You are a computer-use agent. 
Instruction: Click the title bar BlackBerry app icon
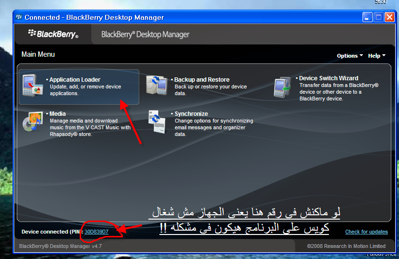point(19,17)
